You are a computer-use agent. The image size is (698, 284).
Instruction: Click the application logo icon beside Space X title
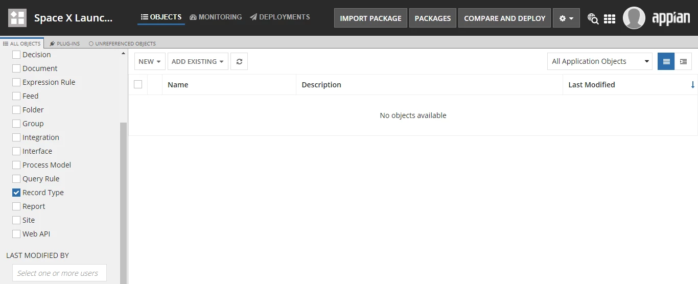click(17, 18)
